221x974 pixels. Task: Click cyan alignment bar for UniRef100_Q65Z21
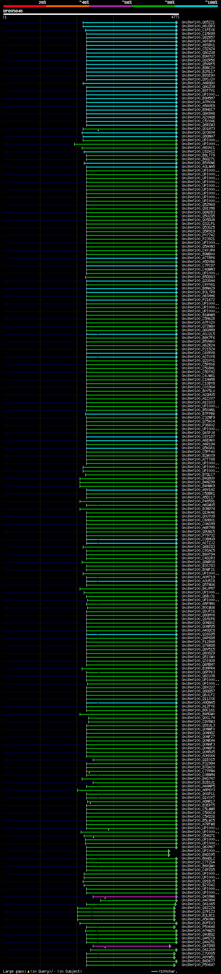point(130,22)
